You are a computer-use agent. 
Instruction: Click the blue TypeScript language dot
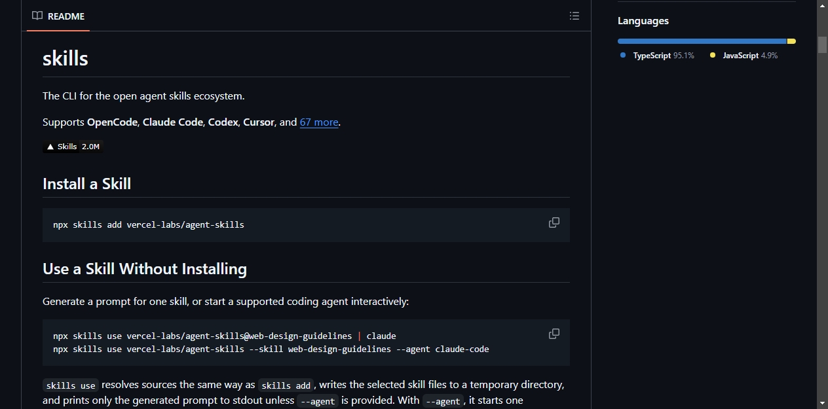623,56
